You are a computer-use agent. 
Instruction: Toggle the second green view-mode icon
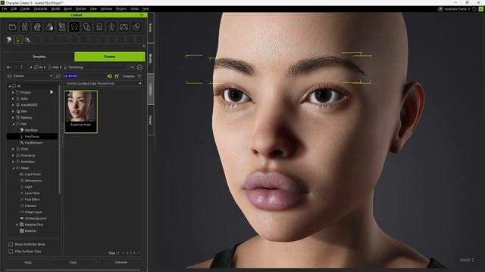117,76
